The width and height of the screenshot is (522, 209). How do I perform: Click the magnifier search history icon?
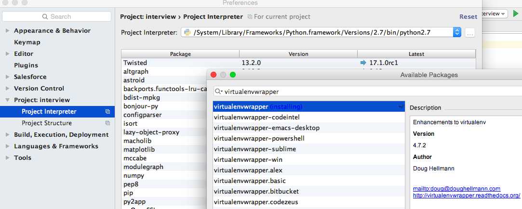point(218,91)
